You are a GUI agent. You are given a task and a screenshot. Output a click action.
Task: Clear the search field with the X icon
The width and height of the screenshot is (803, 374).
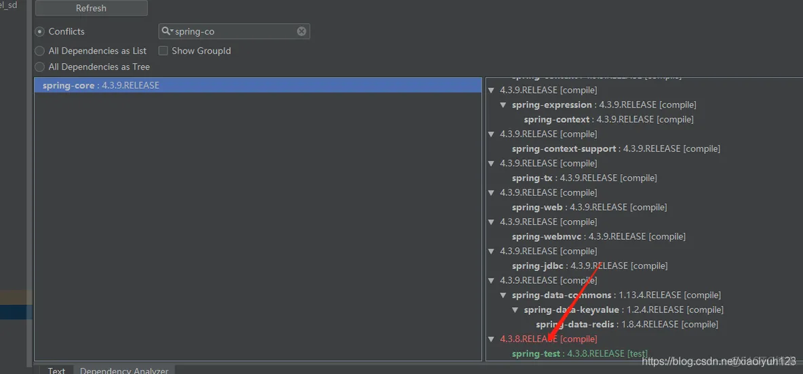point(302,31)
